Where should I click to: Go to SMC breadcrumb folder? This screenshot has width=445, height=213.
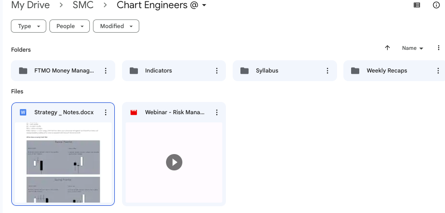(x=83, y=5)
